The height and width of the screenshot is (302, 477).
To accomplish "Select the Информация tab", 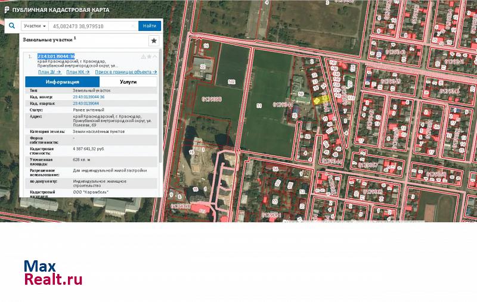I will (62, 82).
